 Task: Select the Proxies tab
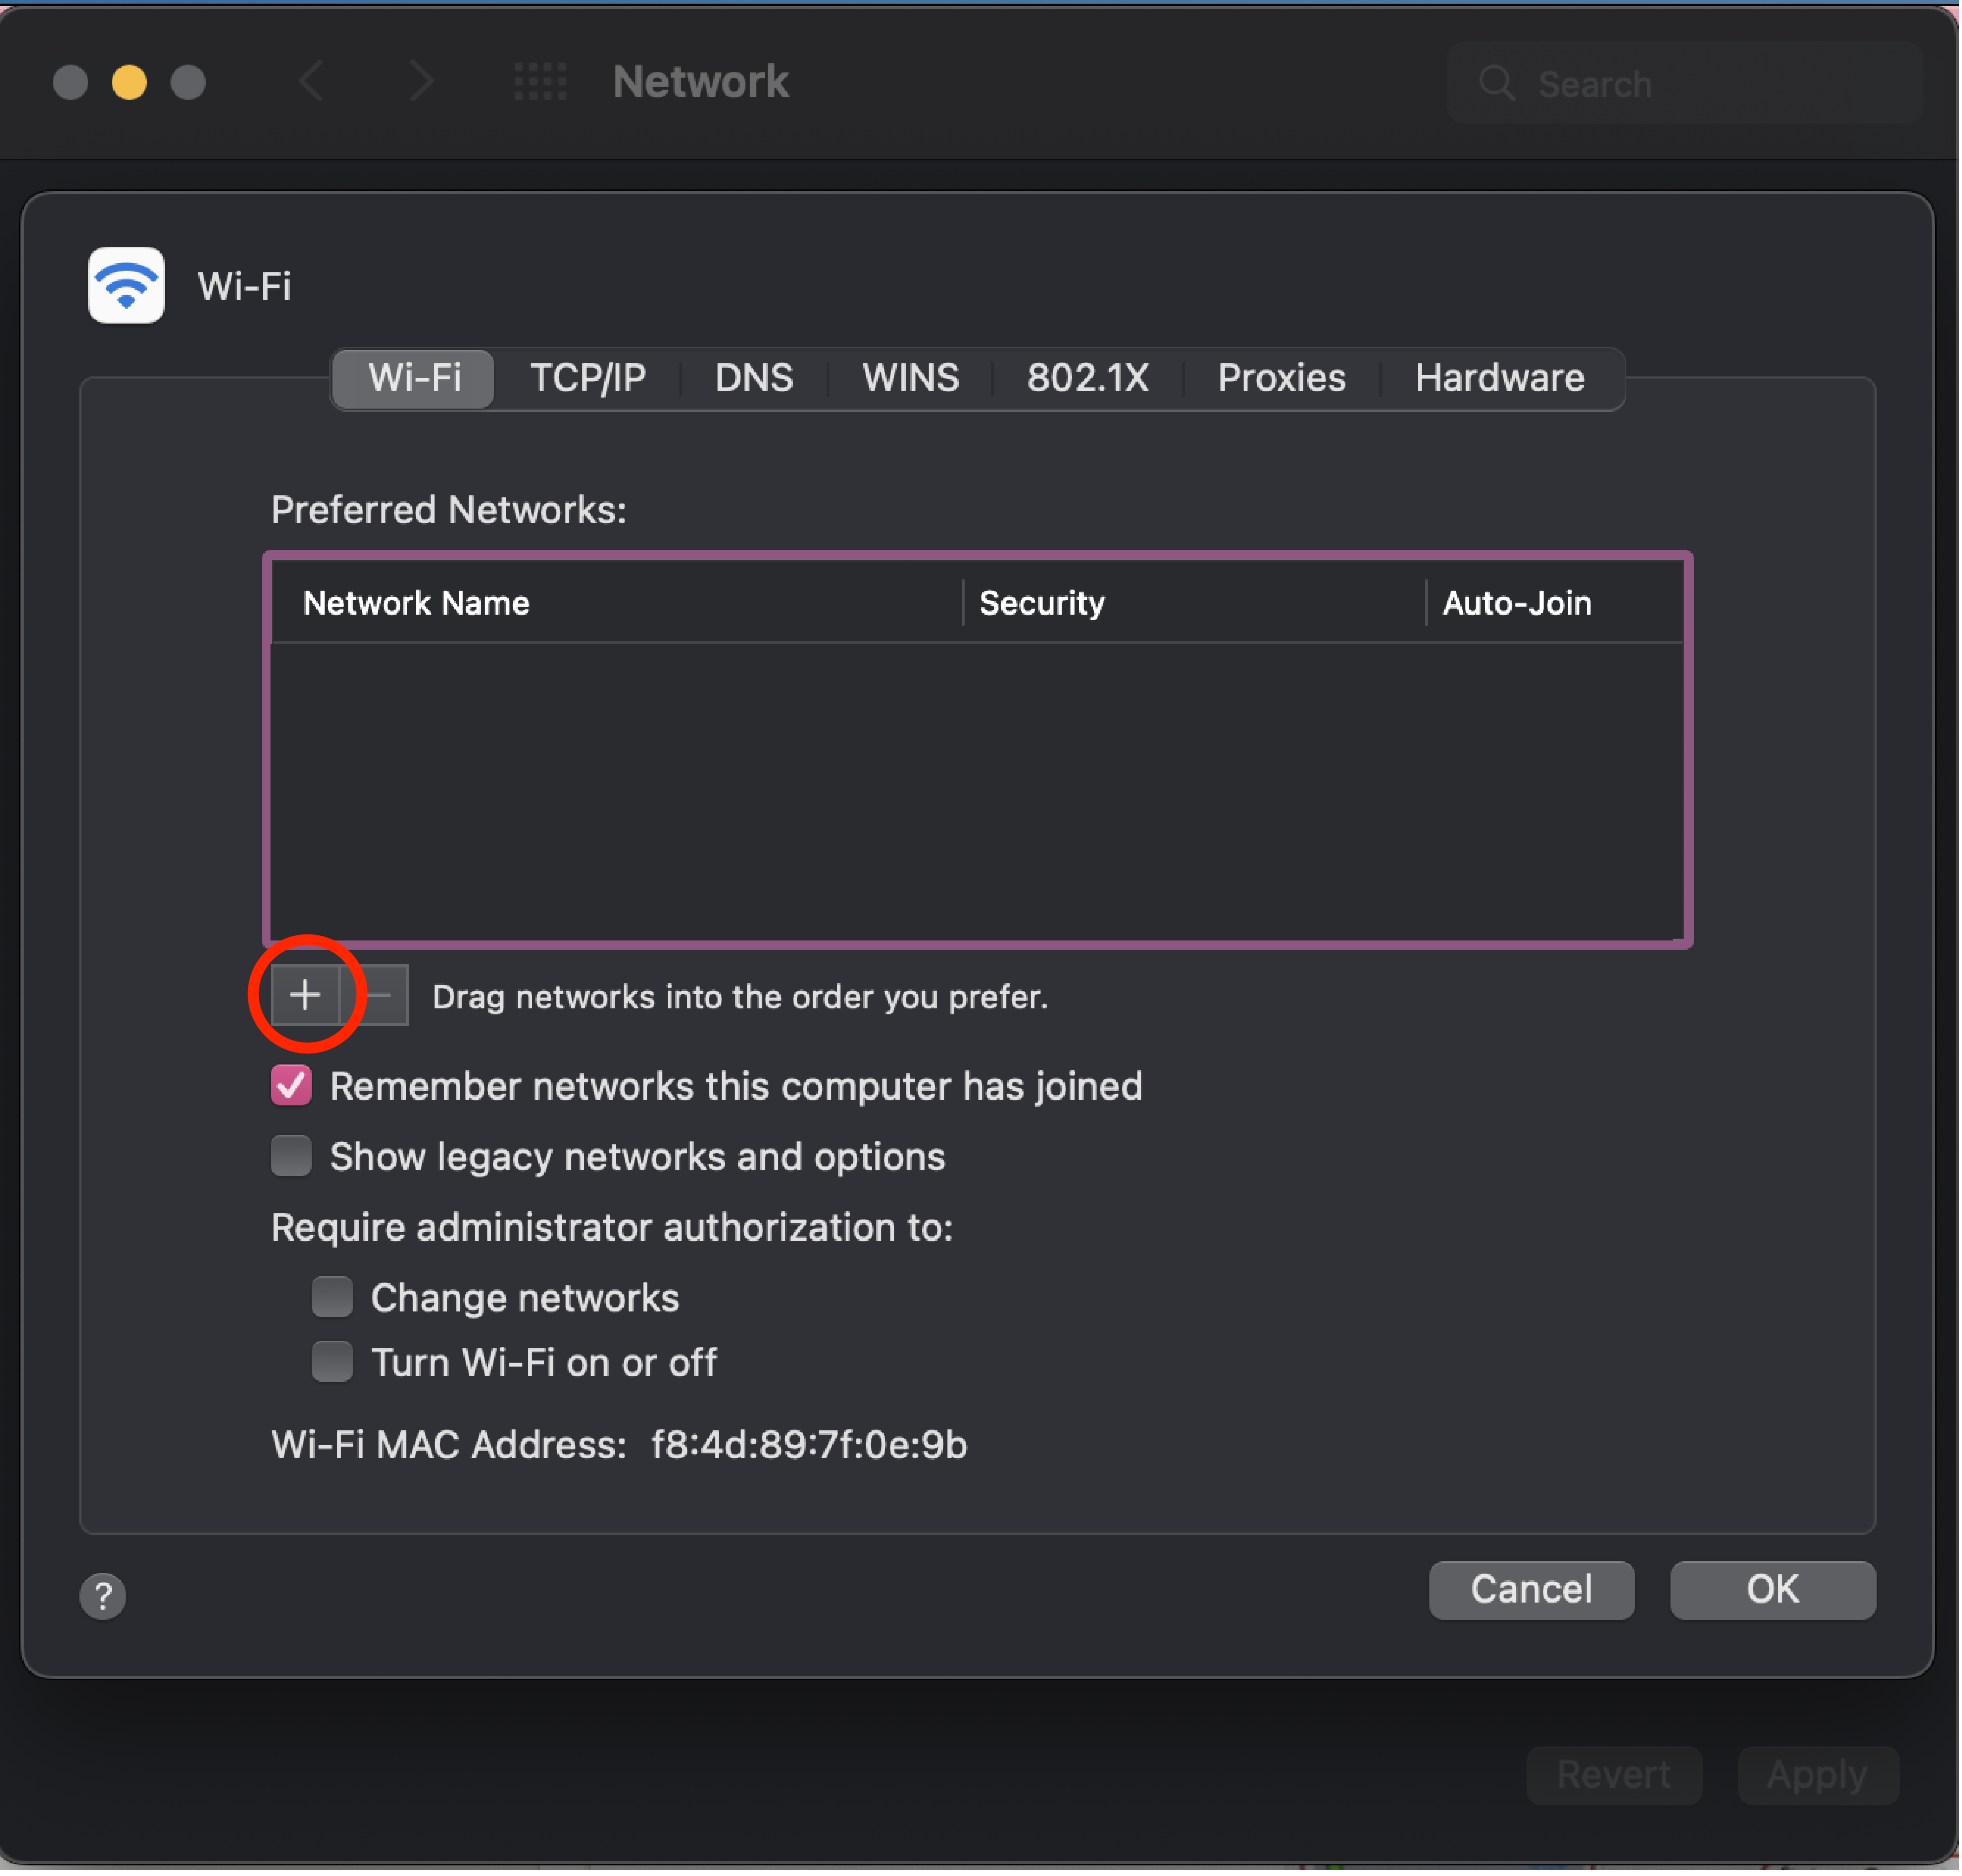click(1281, 378)
